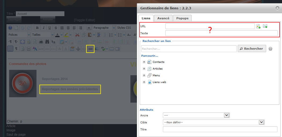The image size is (282, 137).
Task: Click the binoculars find icon
Action: pos(47,42)
